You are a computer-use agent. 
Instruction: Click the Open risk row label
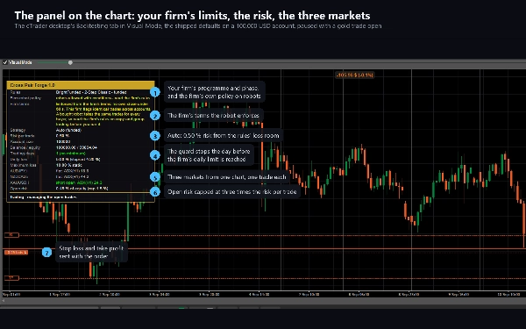[18, 189]
